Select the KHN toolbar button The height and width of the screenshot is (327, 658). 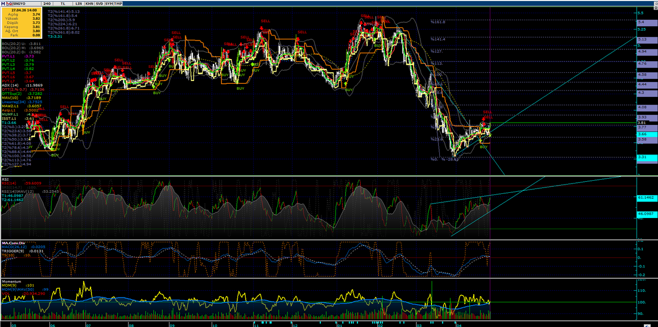89,4
